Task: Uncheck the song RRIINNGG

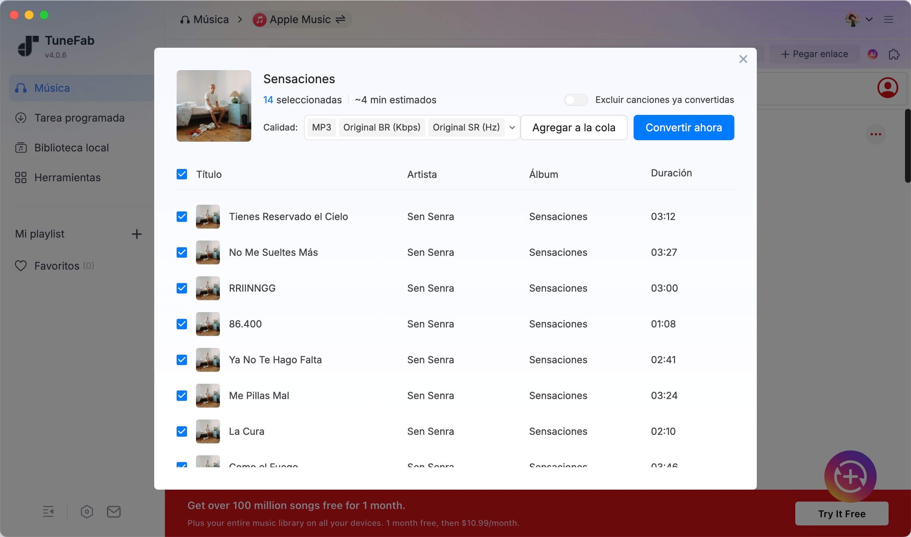Action: pyautogui.click(x=182, y=288)
